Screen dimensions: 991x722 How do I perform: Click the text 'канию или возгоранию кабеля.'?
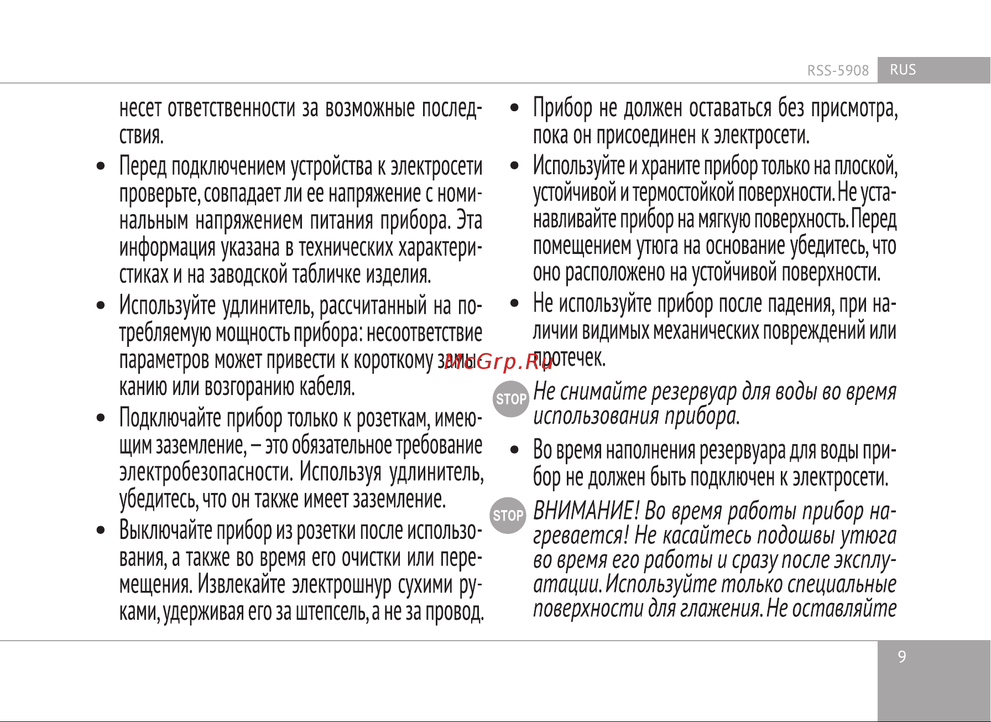pyautogui.click(x=237, y=387)
